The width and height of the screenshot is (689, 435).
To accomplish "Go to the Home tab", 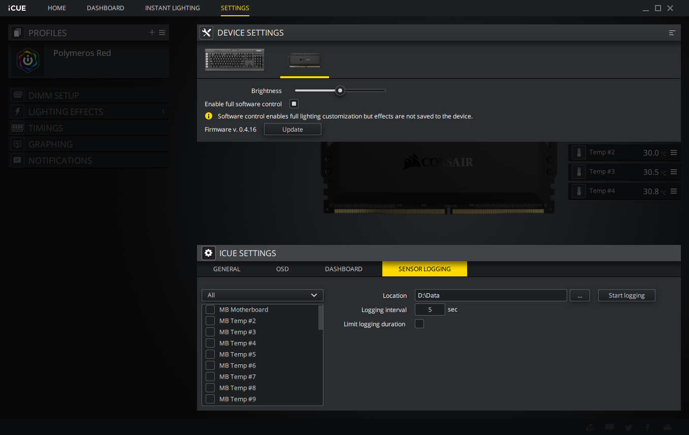I will pos(57,8).
